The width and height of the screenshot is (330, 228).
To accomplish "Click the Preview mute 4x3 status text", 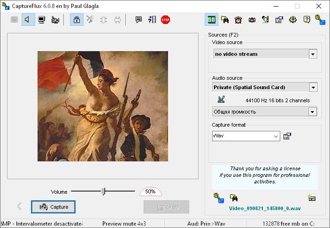I will [x=124, y=224].
